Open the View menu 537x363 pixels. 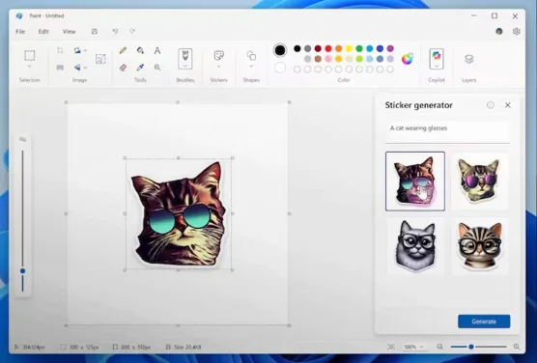point(69,32)
